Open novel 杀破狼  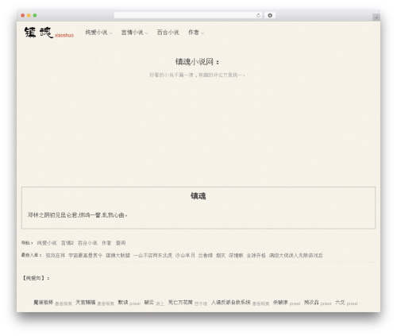(280, 302)
